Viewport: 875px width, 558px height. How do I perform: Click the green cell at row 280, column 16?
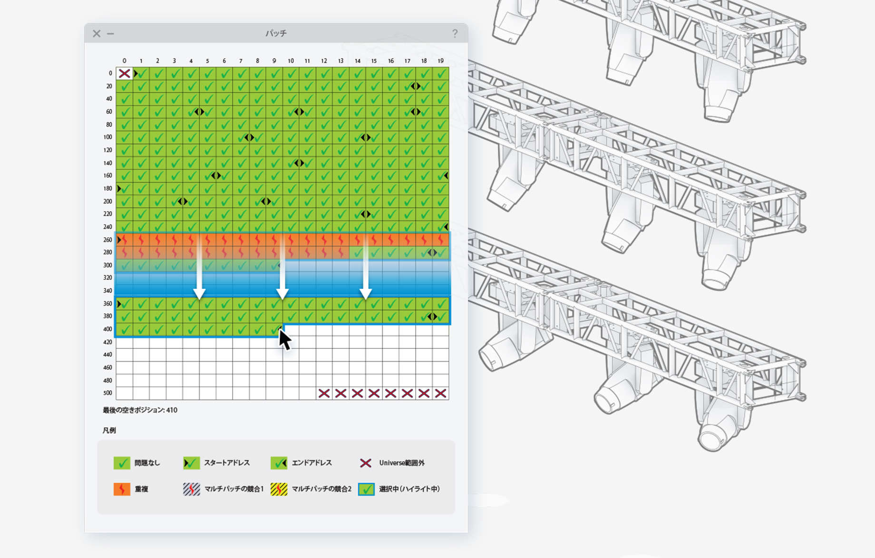tap(391, 252)
